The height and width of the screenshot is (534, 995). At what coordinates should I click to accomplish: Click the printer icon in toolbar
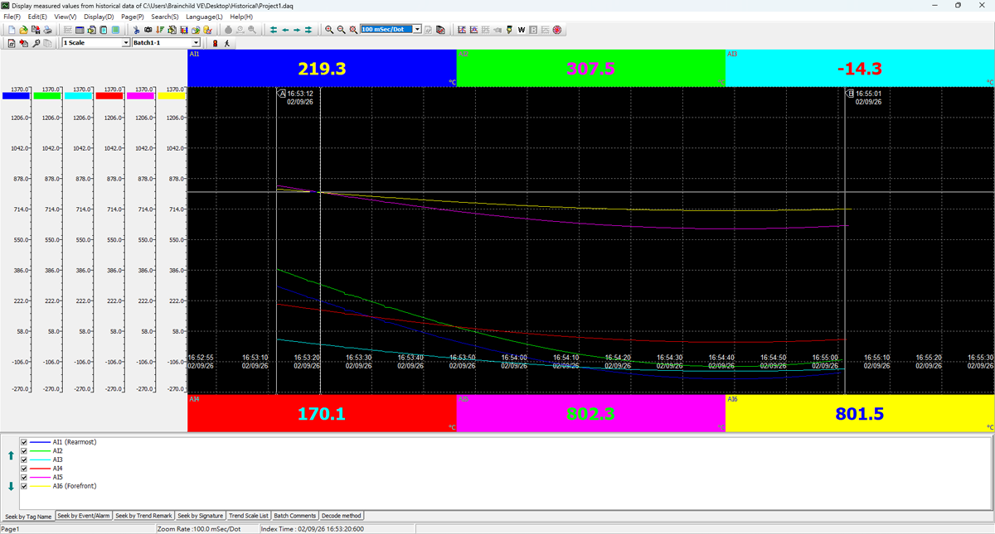47,30
